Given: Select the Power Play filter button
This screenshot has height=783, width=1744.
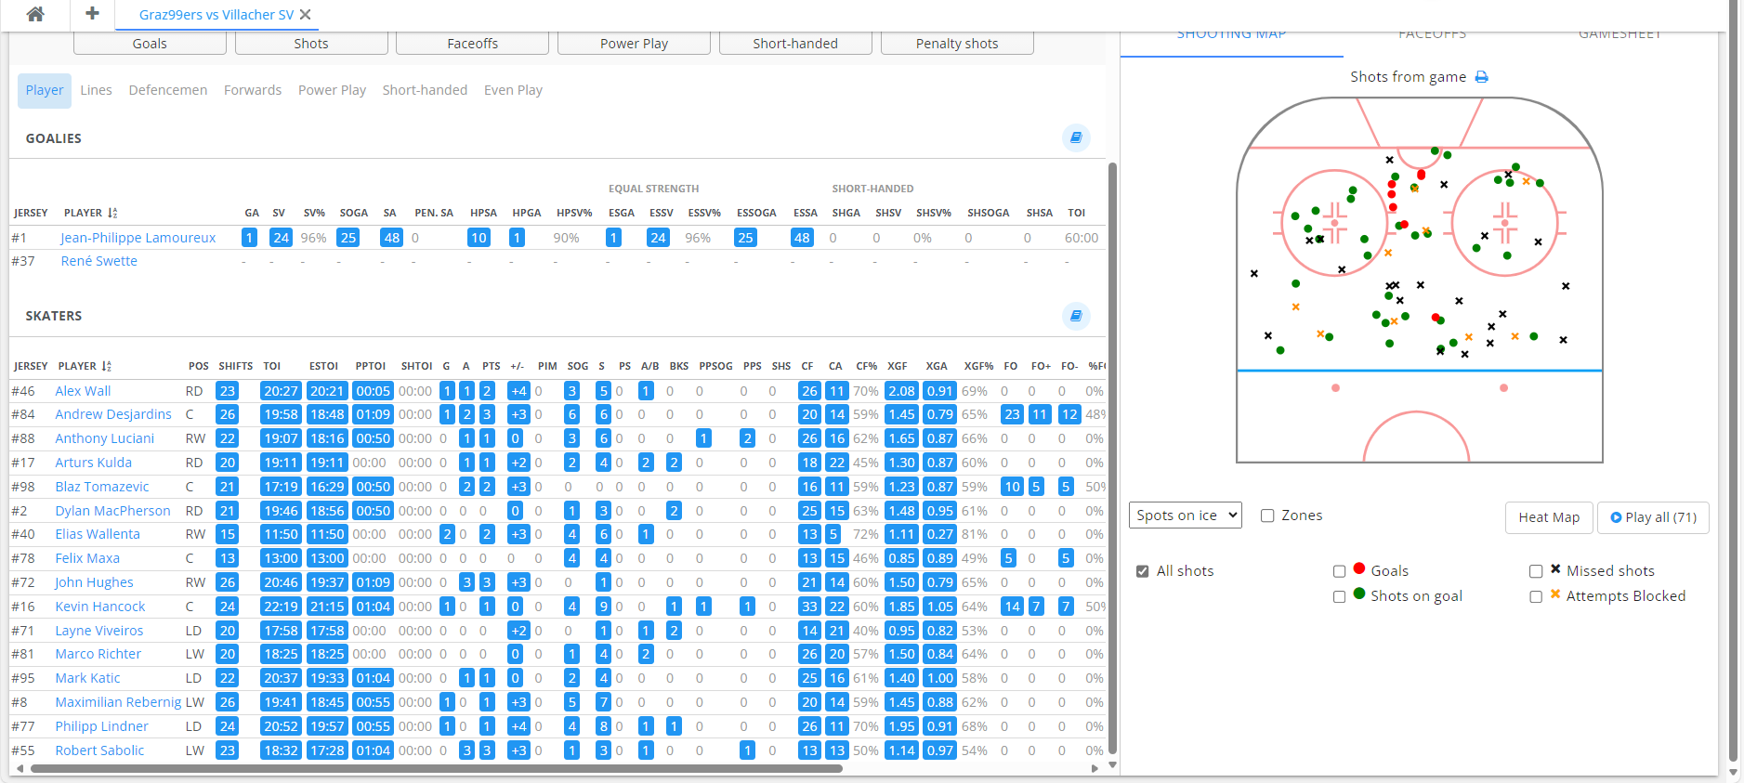Looking at the screenshot, I should tap(634, 44).
